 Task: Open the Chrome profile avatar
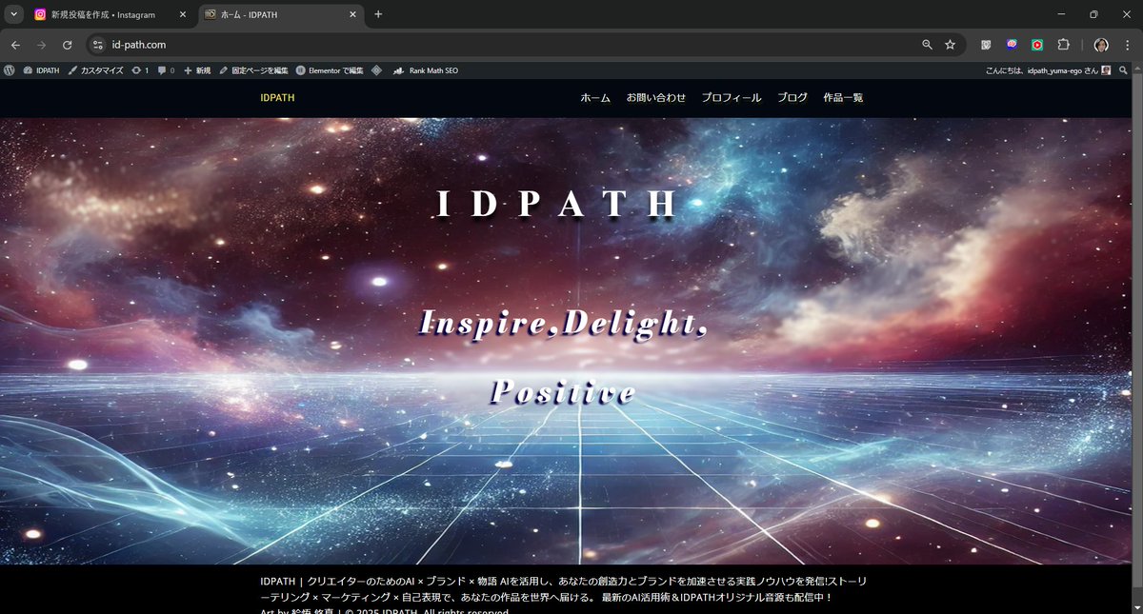[x=1101, y=45]
